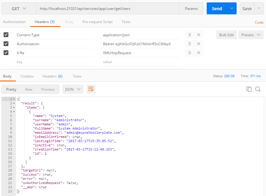The image size is (266, 196).
Task: Click the Bearer token value field
Action: click(140, 44)
